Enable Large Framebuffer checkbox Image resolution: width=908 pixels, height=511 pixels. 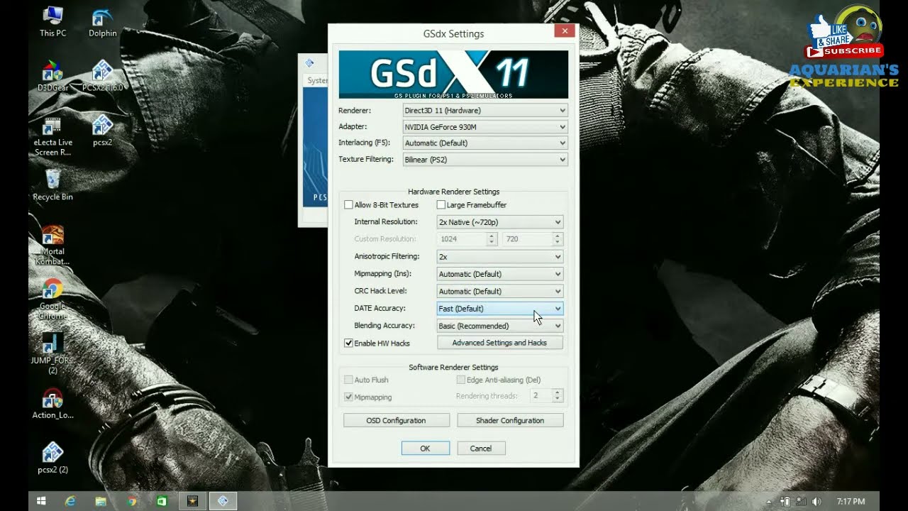[x=441, y=205]
